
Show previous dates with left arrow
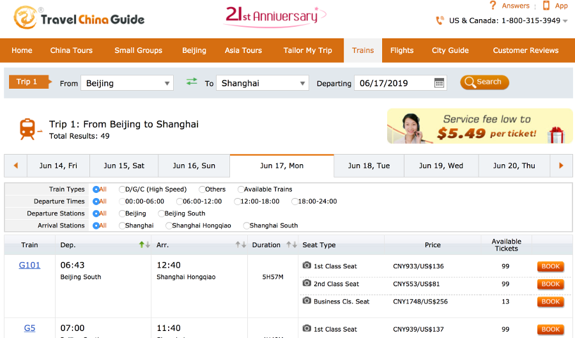(x=16, y=165)
